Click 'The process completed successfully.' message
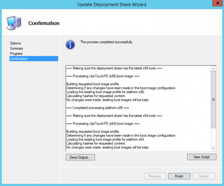 (107, 42)
